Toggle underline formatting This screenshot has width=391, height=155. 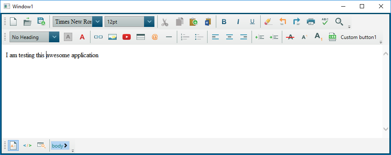[252, 22]
